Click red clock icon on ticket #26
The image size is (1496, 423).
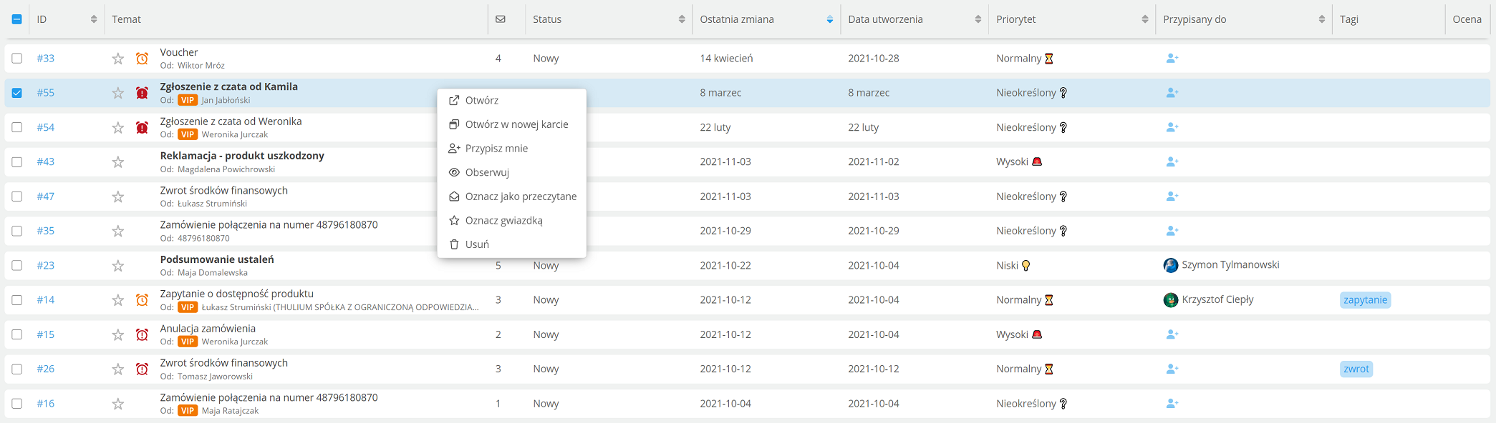tap(143, 369)
